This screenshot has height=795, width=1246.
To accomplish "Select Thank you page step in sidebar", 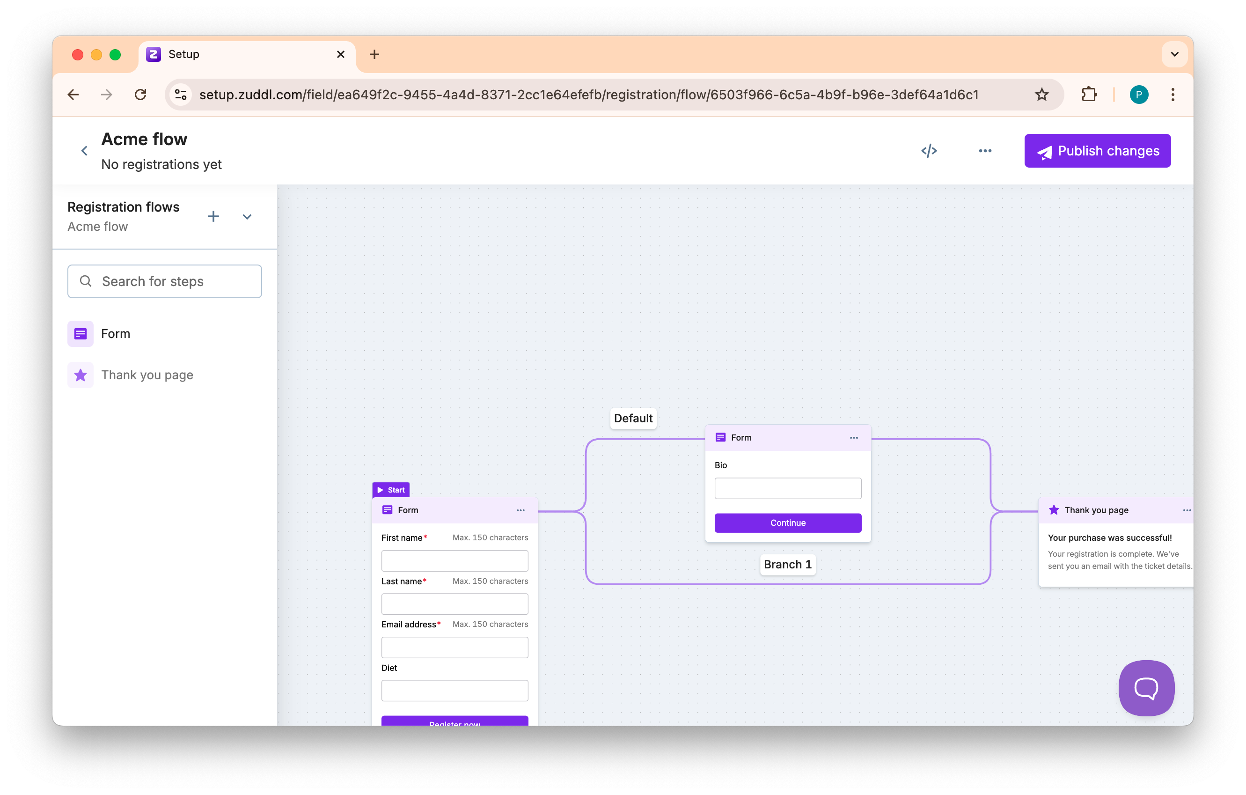I will (147, 375).
